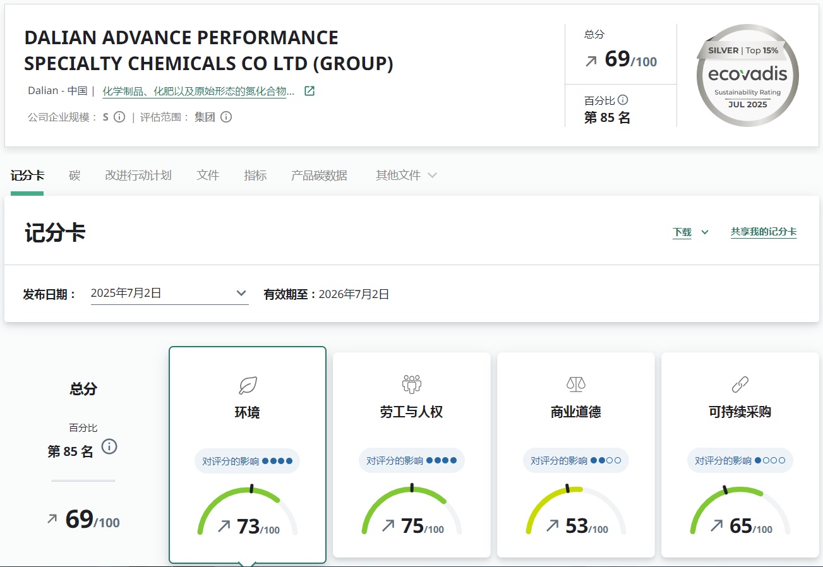Viewport: 823px width, 567px height.
Task: Open the 文件 tab
Action: click(x=208, y=176)
